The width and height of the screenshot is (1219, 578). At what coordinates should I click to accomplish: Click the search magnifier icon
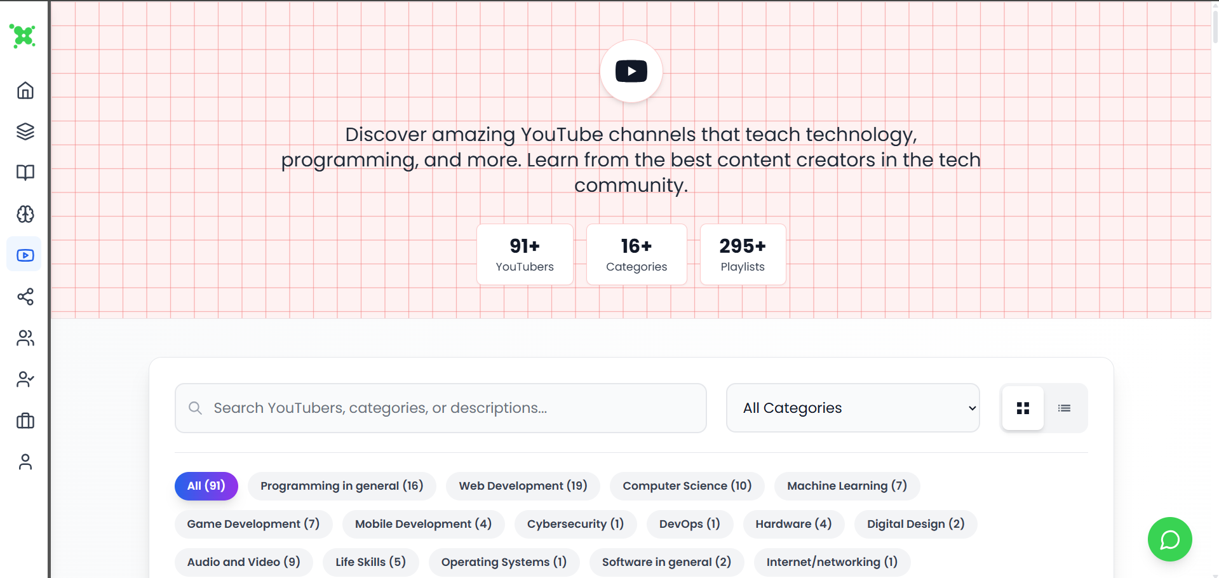196,408
